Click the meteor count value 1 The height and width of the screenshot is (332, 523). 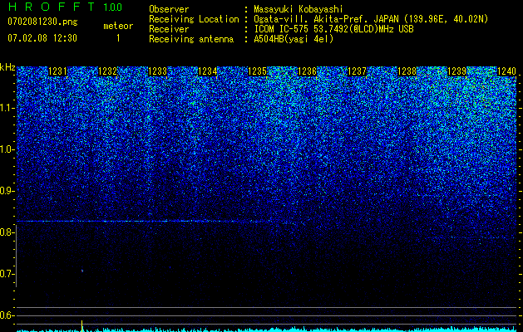118,38
